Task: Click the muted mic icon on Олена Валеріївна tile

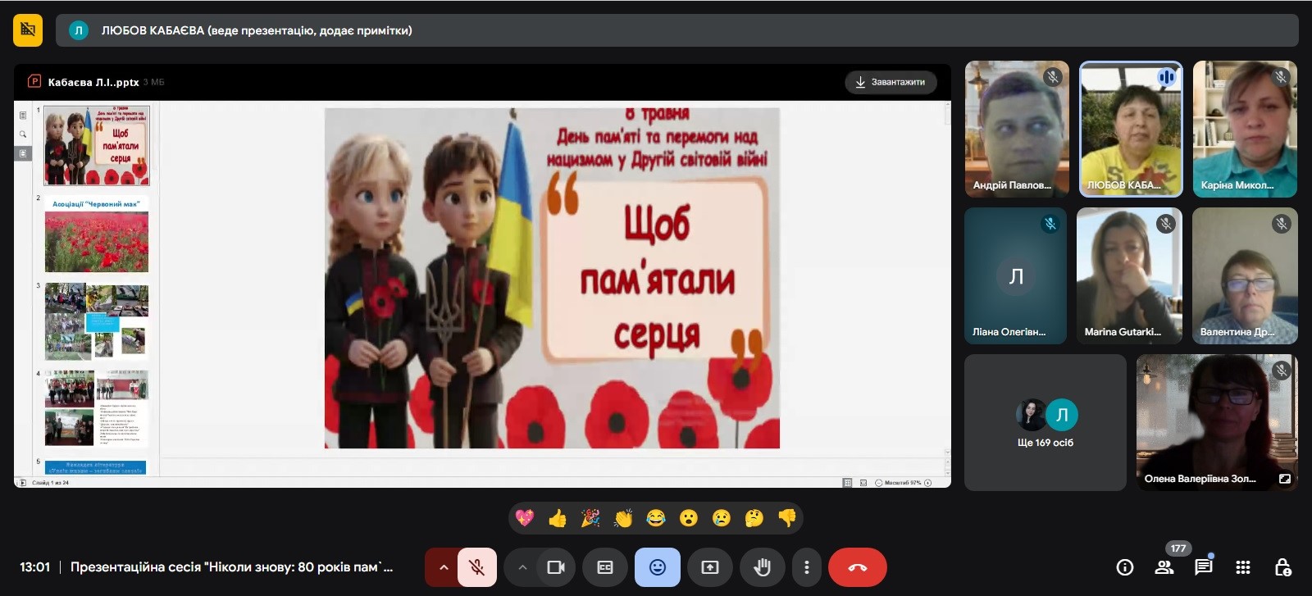Action: pos(1282,371)
